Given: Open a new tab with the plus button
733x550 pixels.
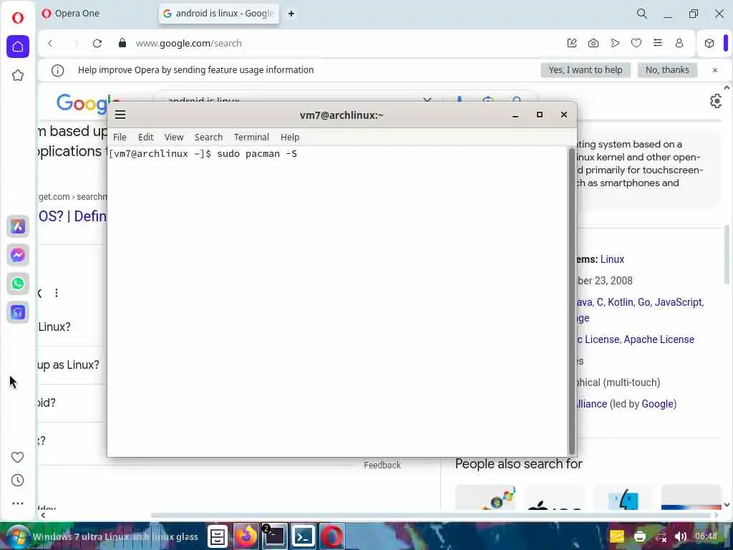Looking at the screenshot, I should click(291, 14).
